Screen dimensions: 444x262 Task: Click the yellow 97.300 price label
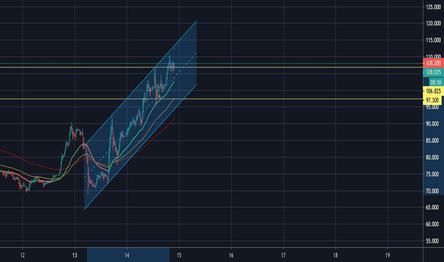[x=433, y=100]
